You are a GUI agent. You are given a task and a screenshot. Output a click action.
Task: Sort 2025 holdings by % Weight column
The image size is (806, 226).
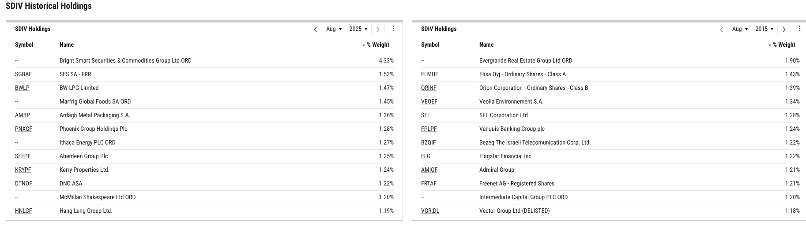click(x=377, y=45)
